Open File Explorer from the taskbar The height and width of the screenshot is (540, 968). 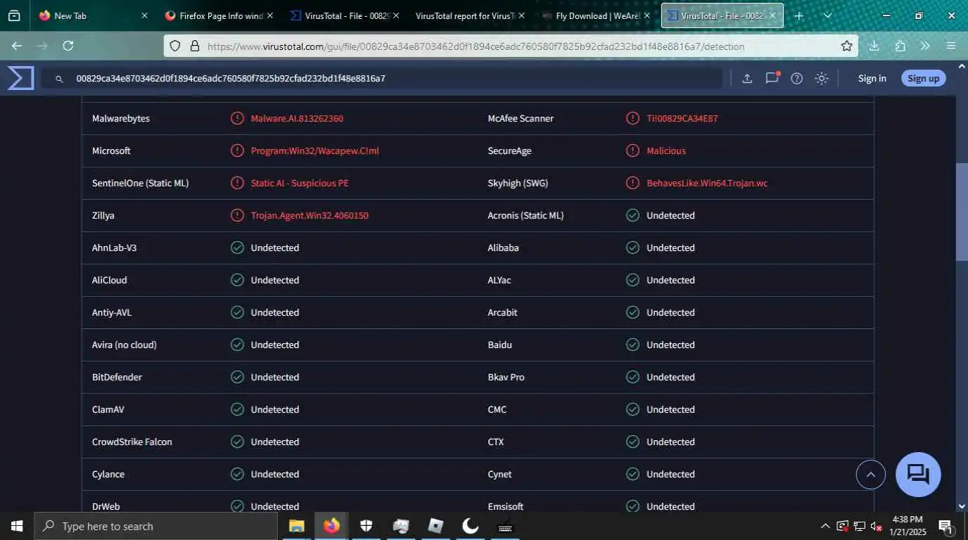click(x=296, y=526)
